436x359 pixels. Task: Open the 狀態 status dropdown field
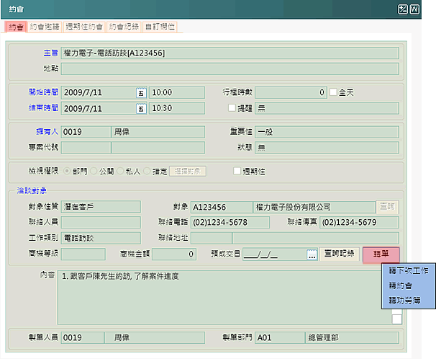coord(327,147)
